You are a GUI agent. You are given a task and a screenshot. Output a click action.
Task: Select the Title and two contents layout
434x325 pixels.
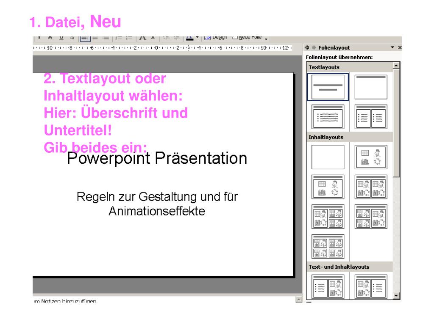(x=371, y=187)
